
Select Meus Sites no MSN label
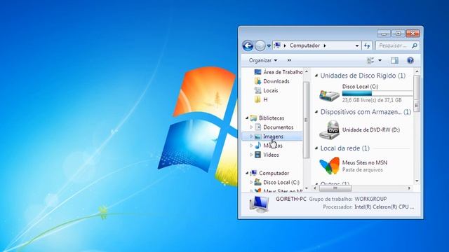coord(365,162)
